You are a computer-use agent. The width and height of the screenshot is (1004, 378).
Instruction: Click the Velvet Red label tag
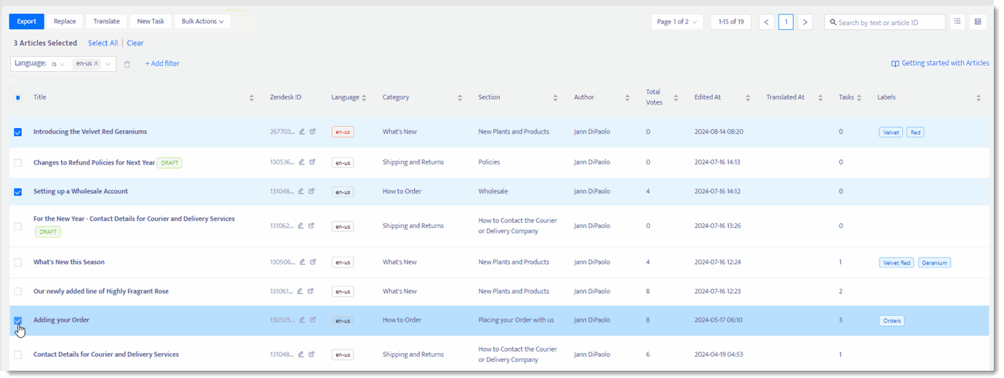(897, 262)
